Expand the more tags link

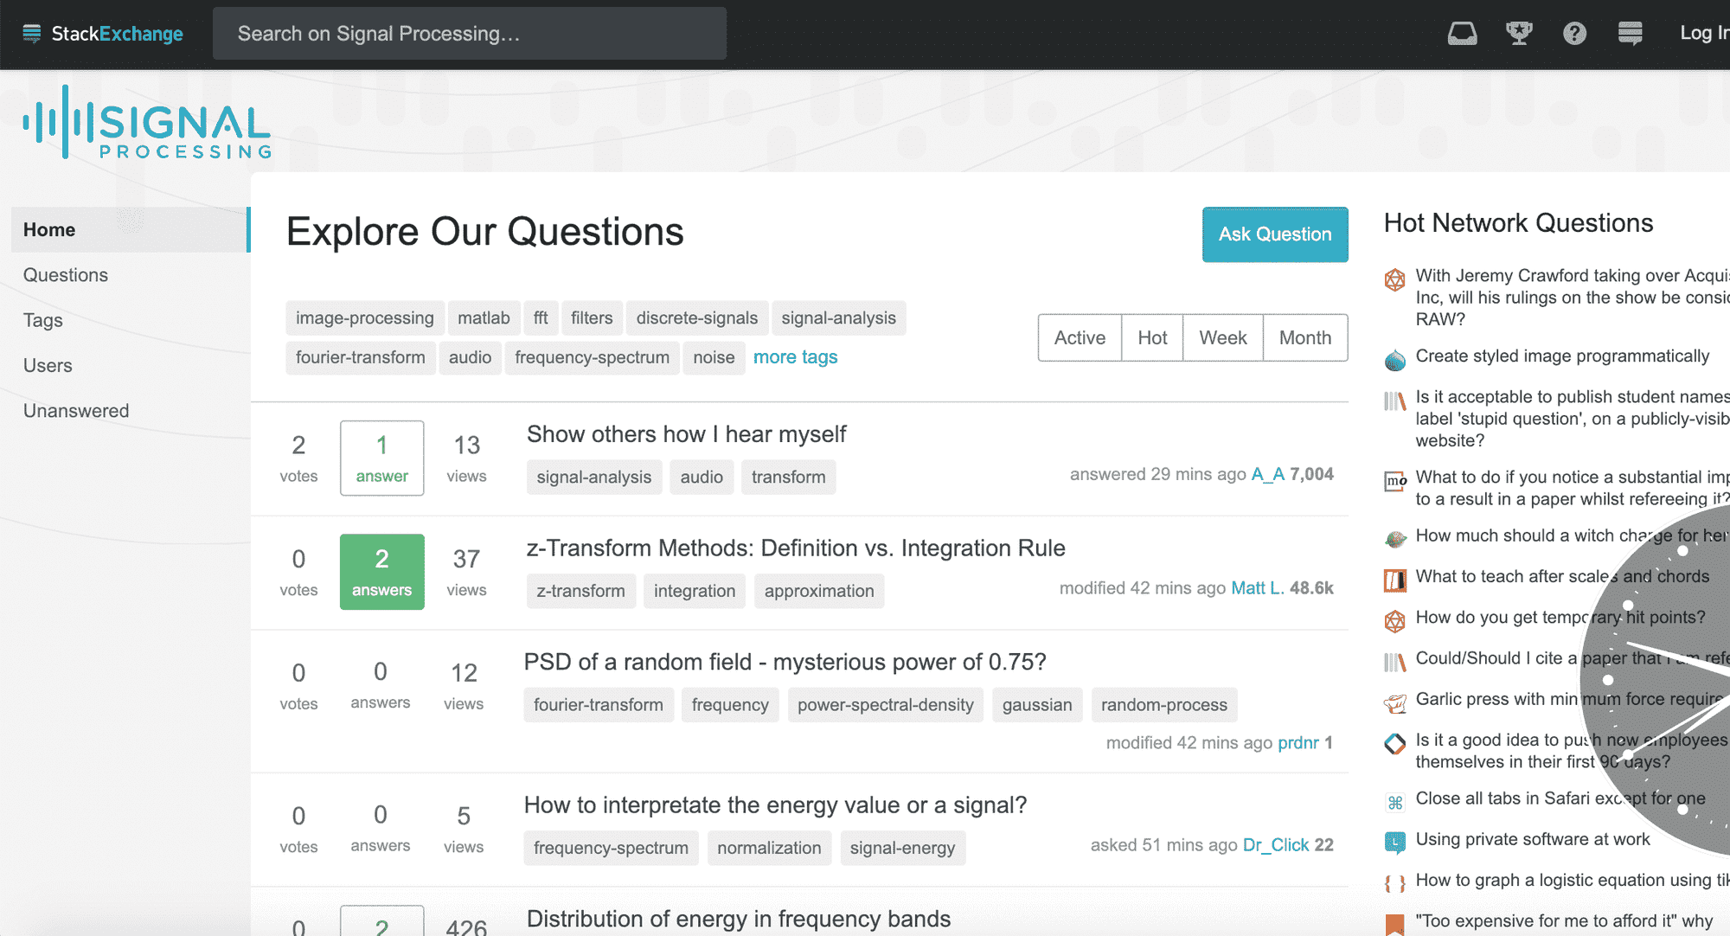point(795,357)
